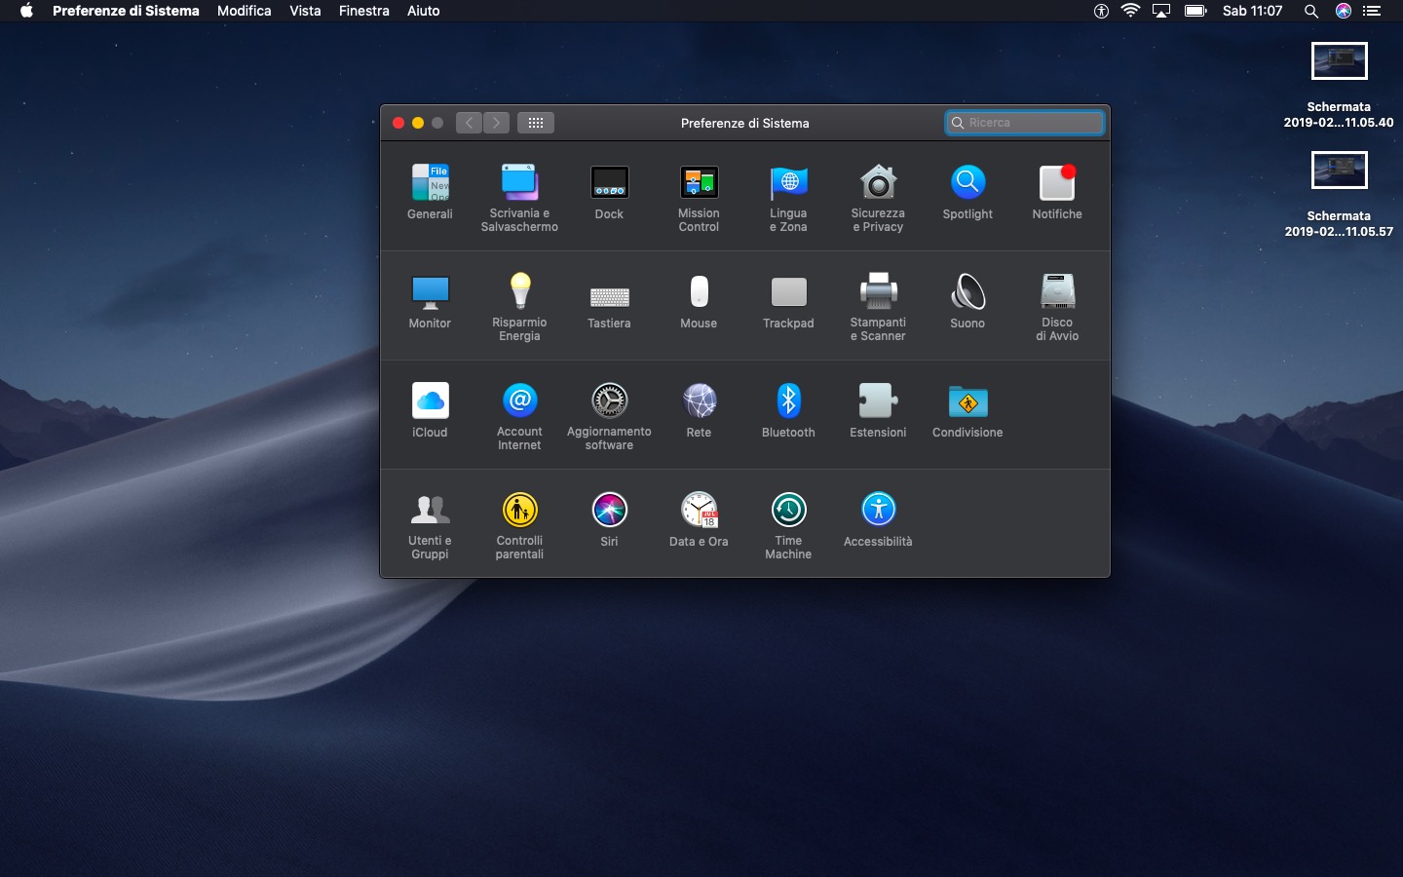Close the Preferenze di Sistema window

coord(398,123)
